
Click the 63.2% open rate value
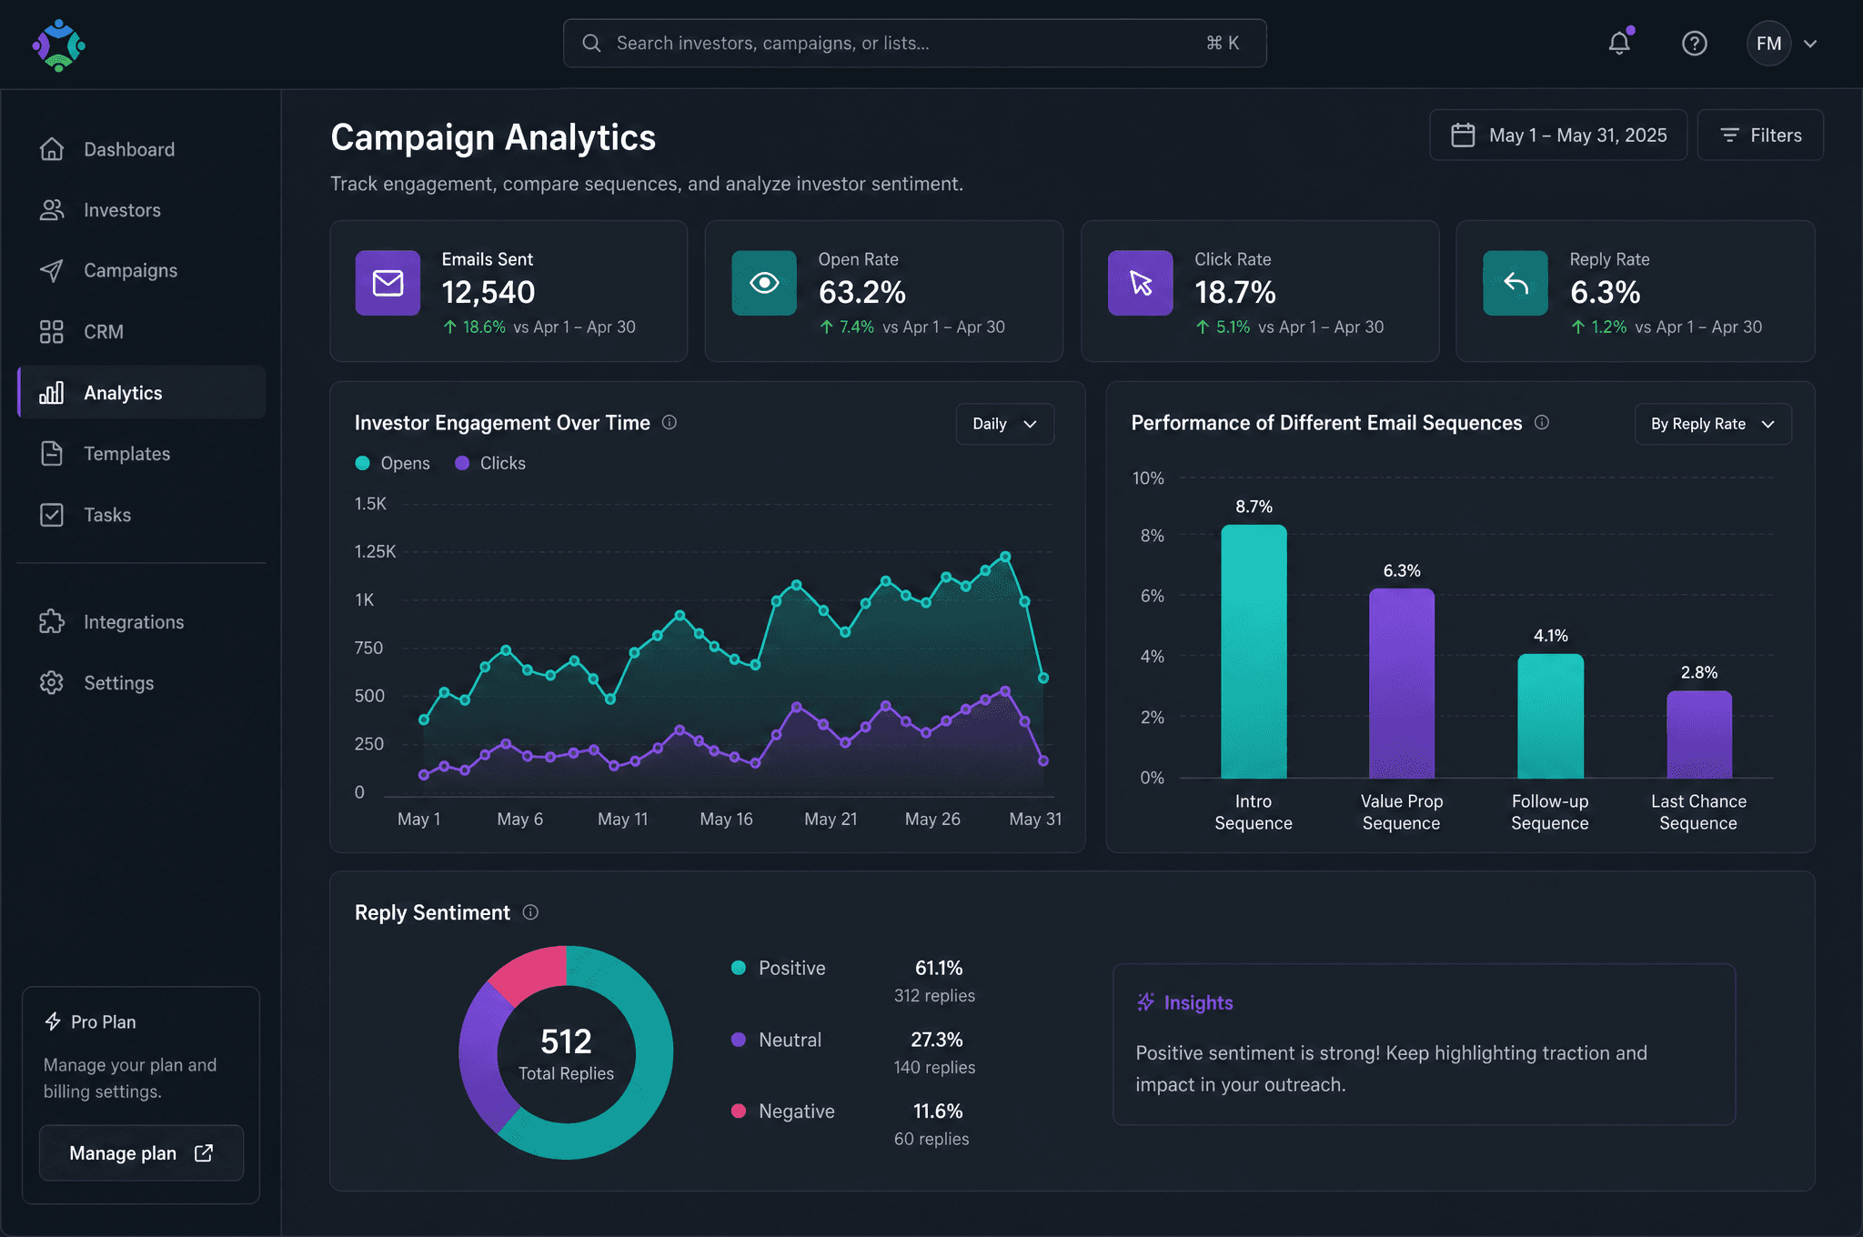(862, 293)
